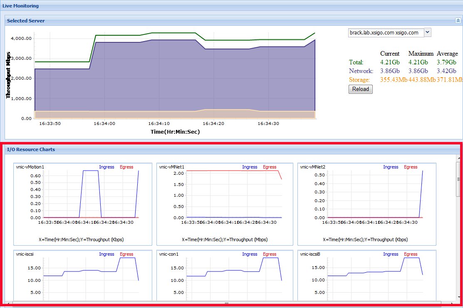The height and width of the screenshot is (308, 463).
Task: Click the Total row label
Action: [x=356, y=62]
